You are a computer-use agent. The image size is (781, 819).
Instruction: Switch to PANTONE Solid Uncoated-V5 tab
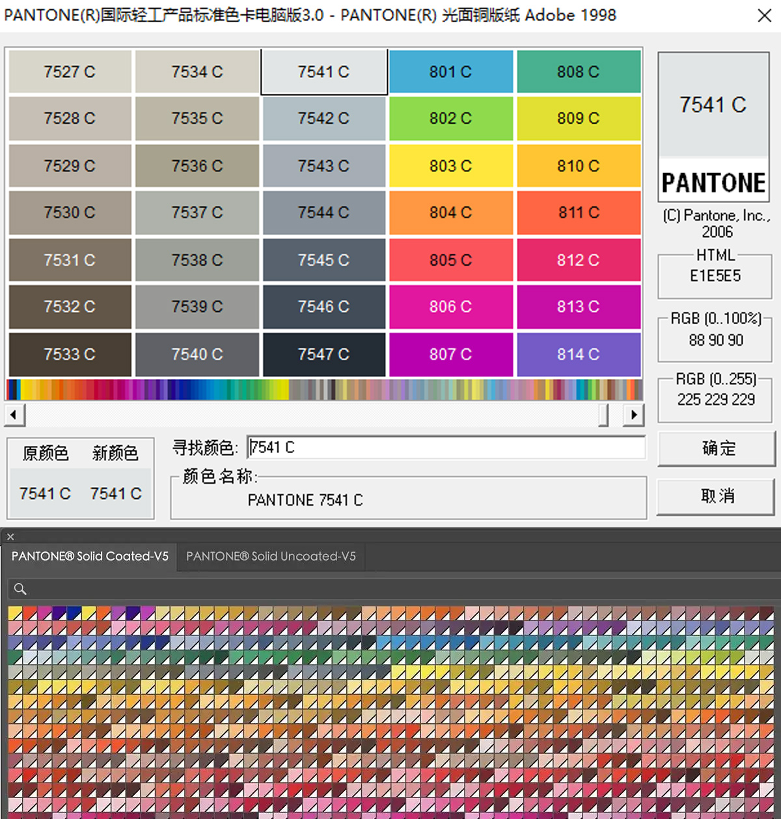[x=271, y=557]
